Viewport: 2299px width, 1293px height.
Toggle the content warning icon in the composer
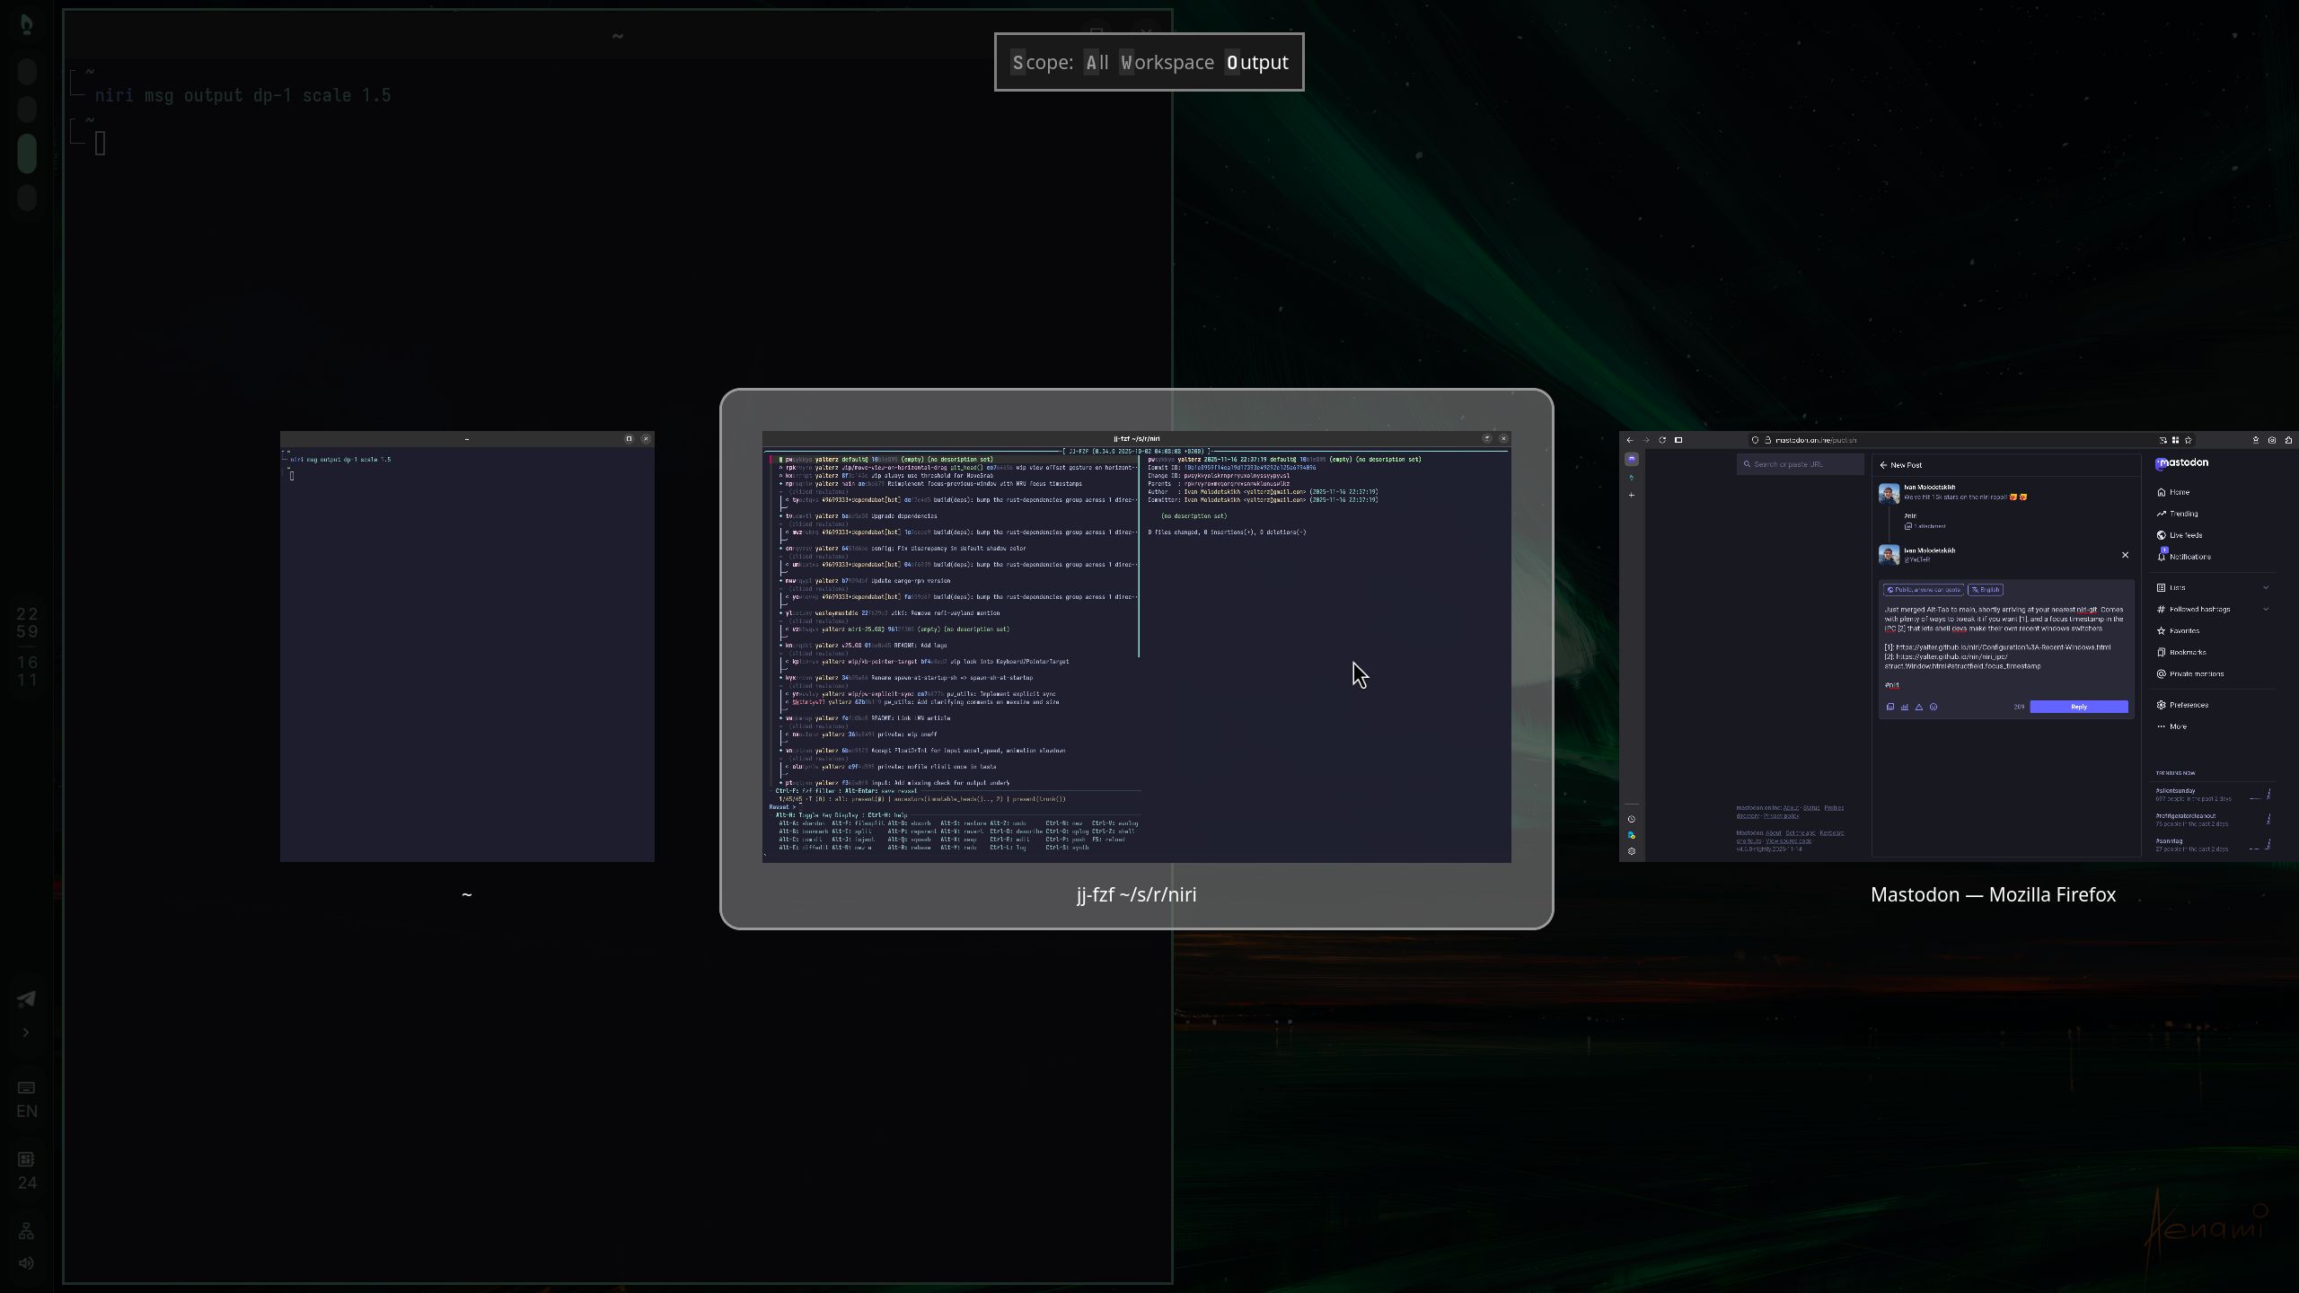tap(1919, 707)
